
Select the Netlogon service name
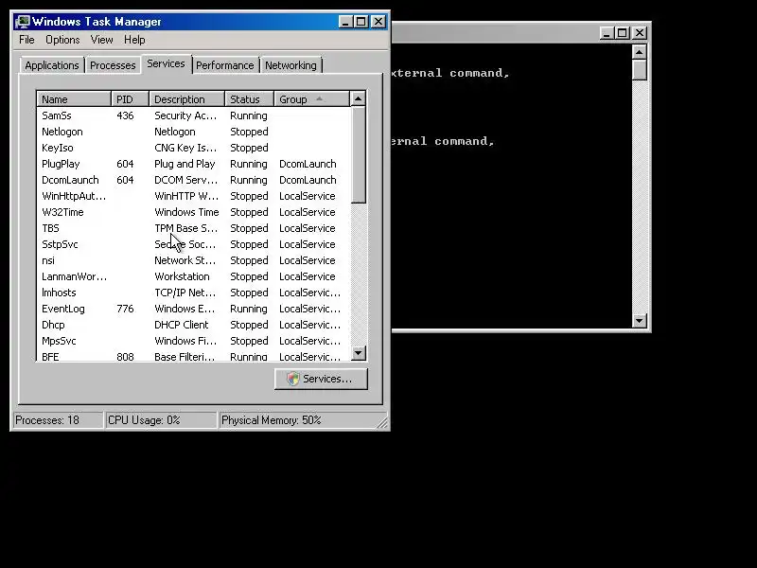tap(62, 132)
